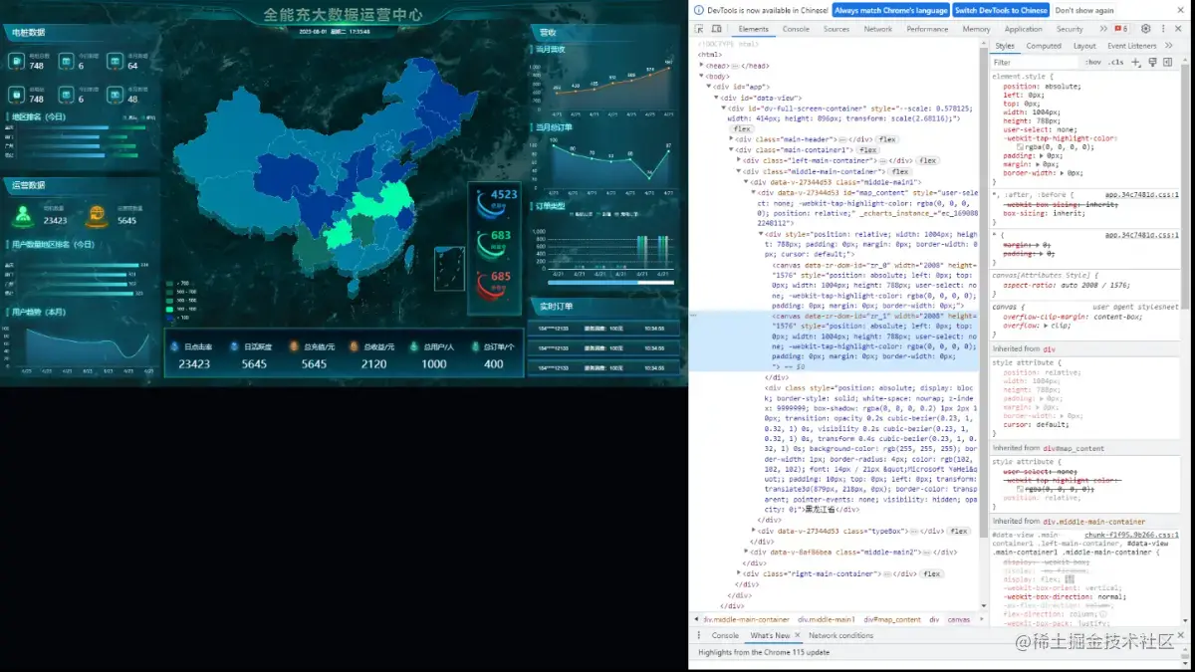Activate the inspect element picker icon

tap(699, 29)
